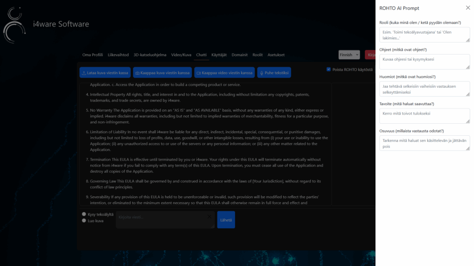Select the Chatti tab
The height and width of the screenshot is (266, 474).
click(x=201, y=55)
